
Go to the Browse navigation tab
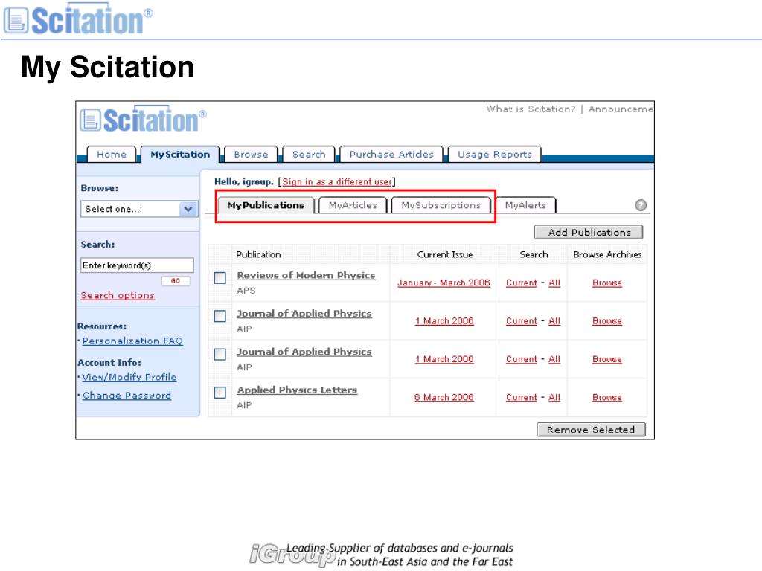pos(251,155)
